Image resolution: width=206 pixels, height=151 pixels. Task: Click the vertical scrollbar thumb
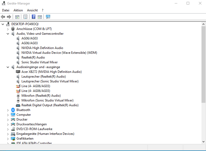204,64
